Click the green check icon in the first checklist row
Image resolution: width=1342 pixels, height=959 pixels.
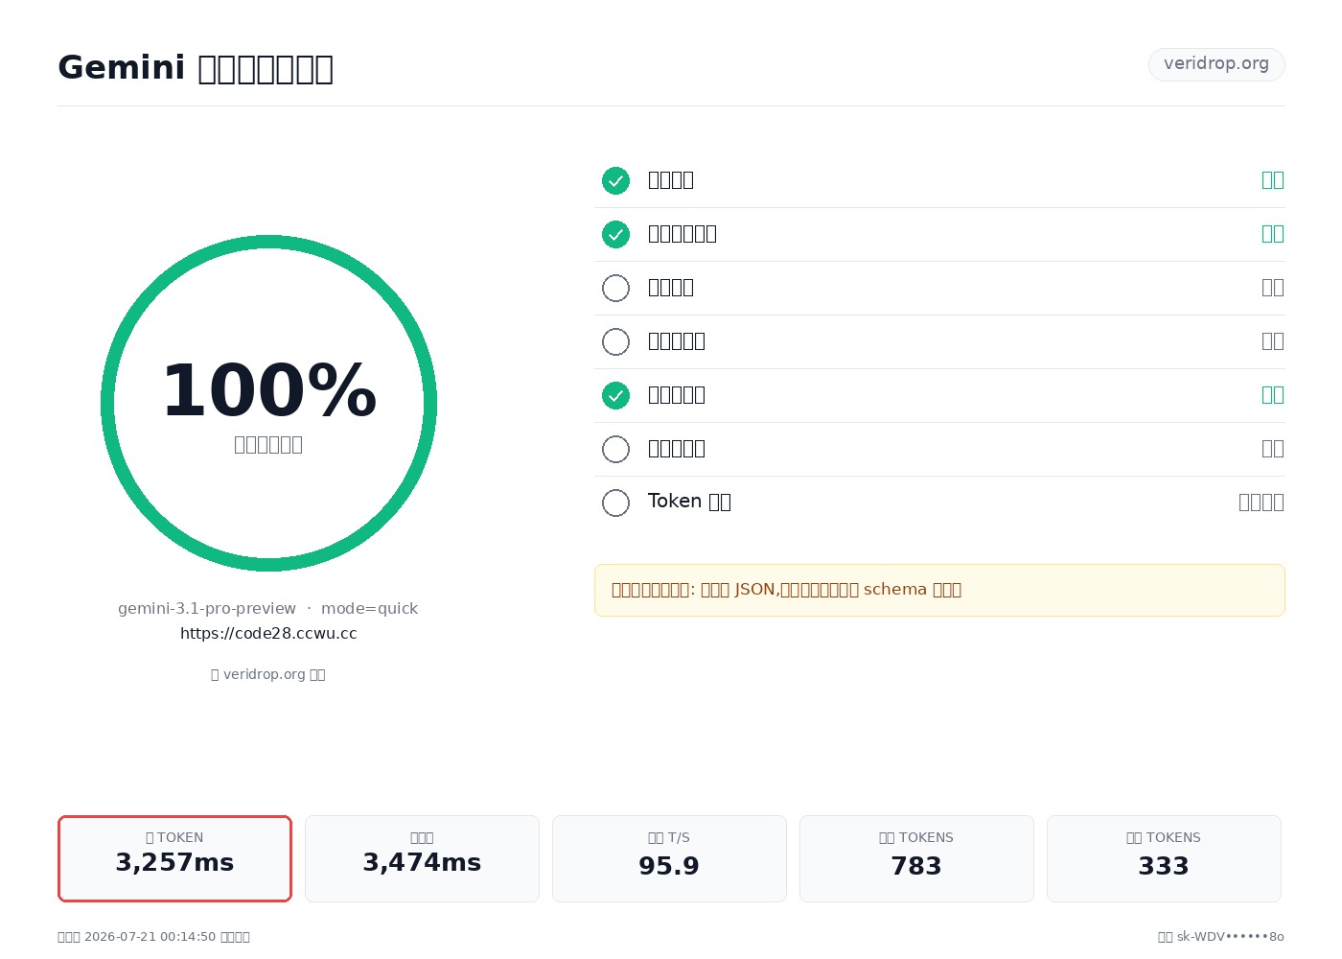pyautogui.click(x=615, y=180)
